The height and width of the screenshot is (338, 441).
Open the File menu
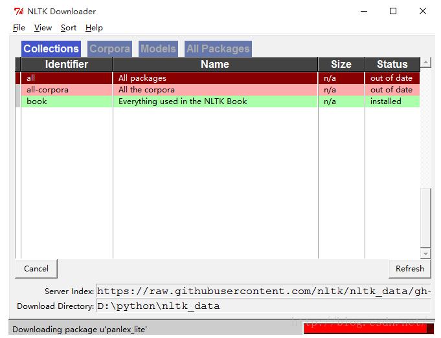tap(19, 28)
